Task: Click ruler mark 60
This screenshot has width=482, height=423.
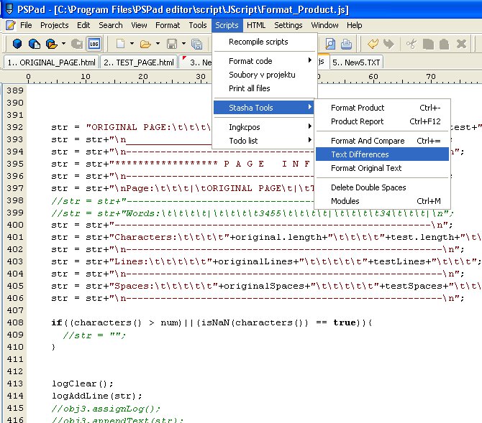Action: 373,77
